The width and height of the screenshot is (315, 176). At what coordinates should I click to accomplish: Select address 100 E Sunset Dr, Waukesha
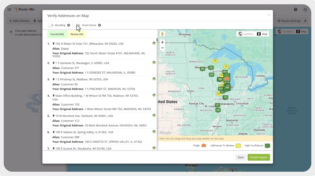click(x=83, y=149)
